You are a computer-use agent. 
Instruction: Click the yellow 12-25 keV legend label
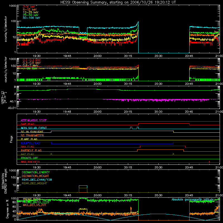coord(31,12)
